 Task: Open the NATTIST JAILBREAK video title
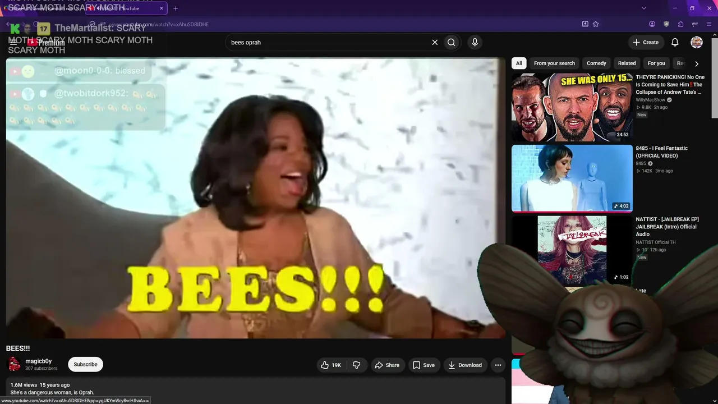click(668, 227)
